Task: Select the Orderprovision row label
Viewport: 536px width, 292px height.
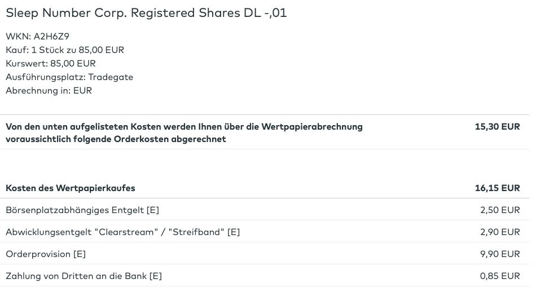Action: [x=38, y=254]
